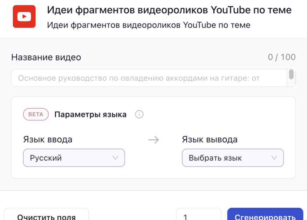
Task: Click the Язык вывода label
Action: (210, 140)
